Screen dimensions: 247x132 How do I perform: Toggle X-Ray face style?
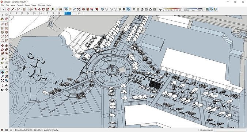click(103, 9)
